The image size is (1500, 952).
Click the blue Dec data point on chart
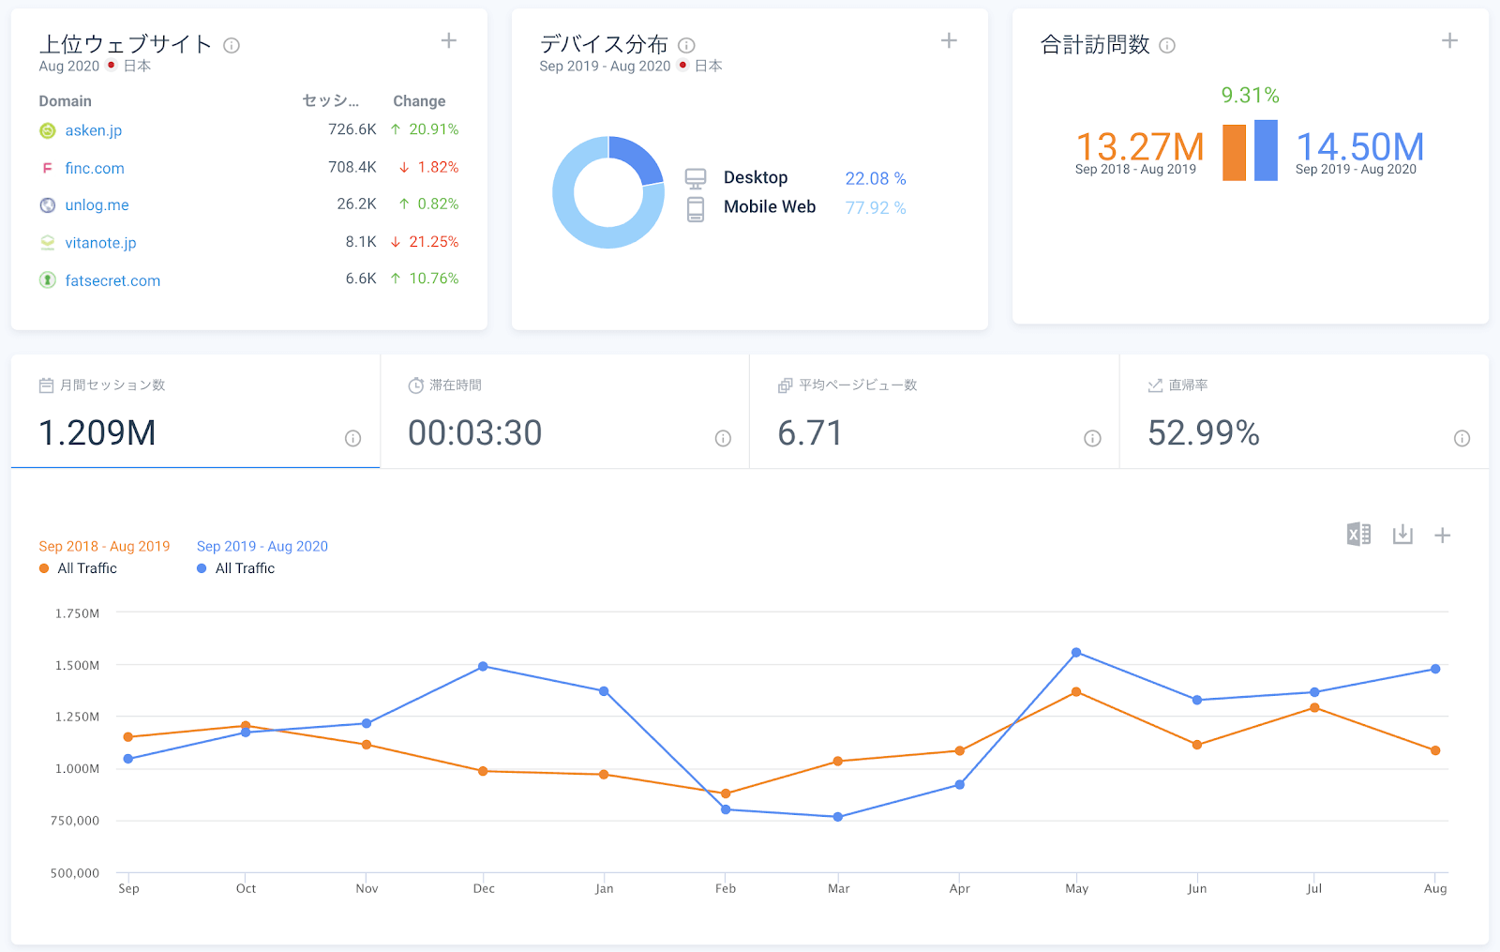483,667
